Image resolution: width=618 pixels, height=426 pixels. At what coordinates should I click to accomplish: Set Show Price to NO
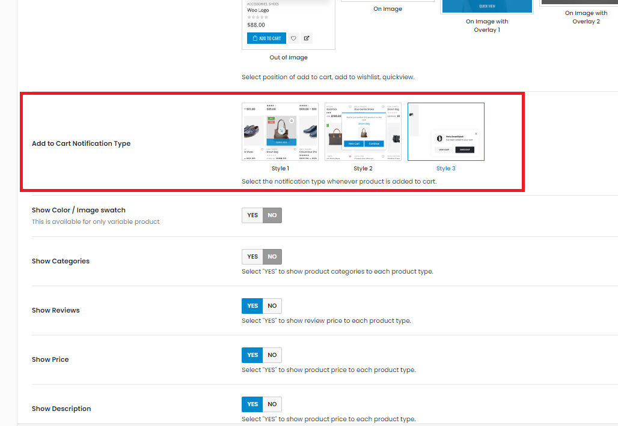(272, 355)
